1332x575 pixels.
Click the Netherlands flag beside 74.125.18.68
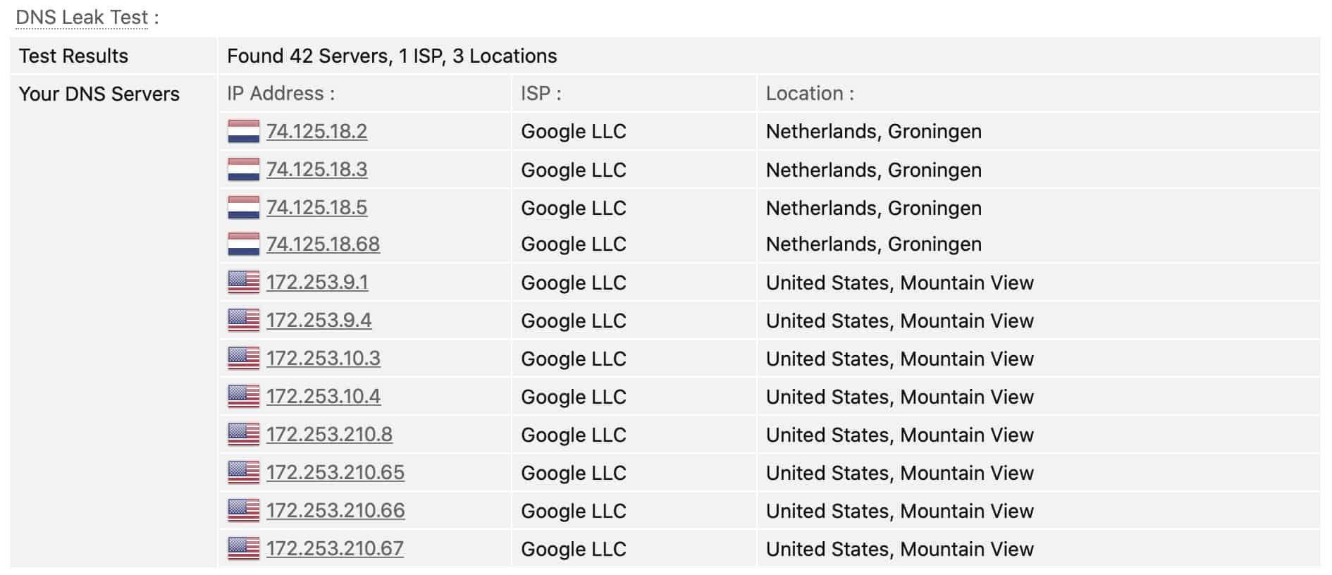(x=244, y=245)
